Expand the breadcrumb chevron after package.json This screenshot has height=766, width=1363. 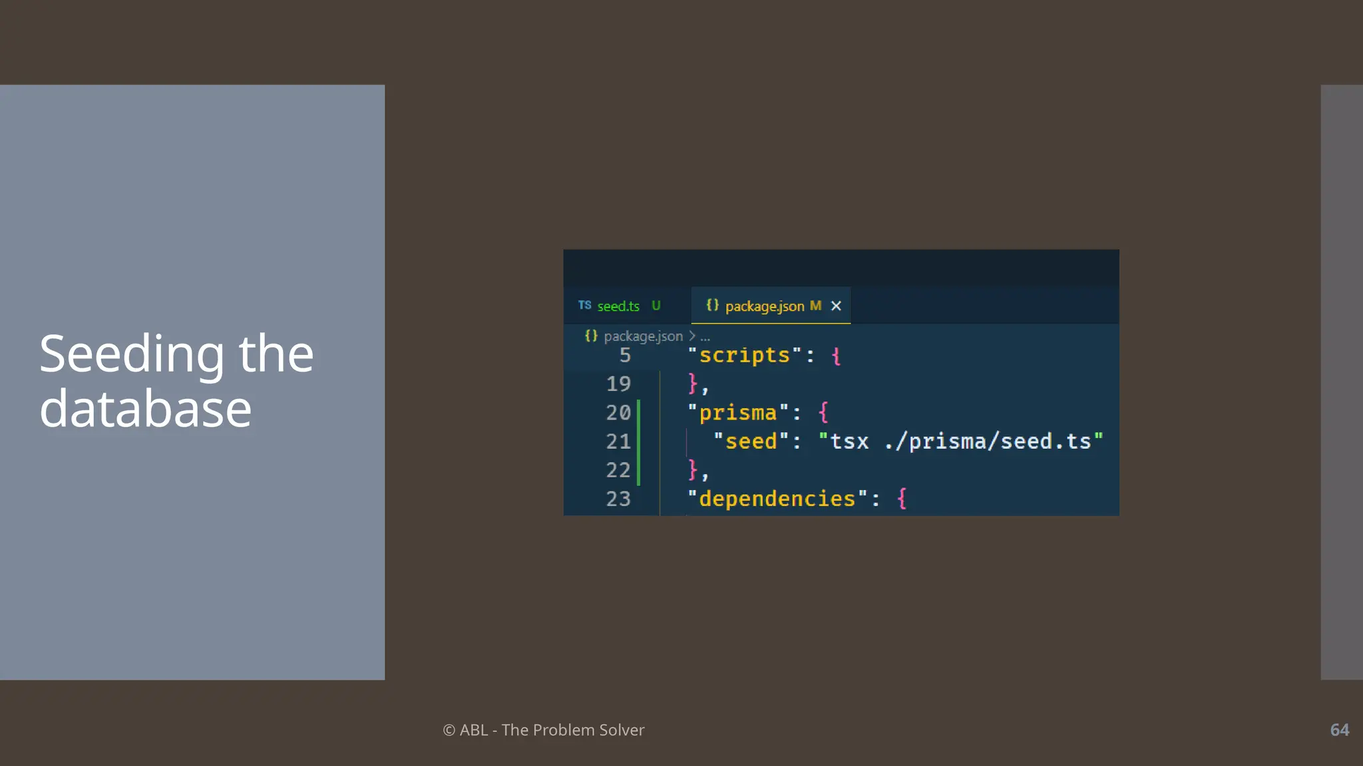coord(692,336)
